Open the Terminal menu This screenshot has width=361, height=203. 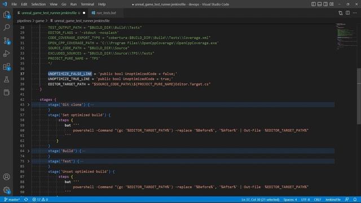pos(87,4)
